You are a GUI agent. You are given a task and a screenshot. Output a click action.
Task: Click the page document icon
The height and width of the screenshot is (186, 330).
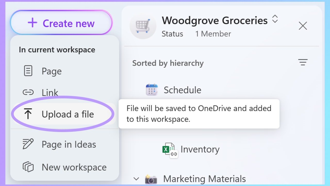tap(28, 71)
